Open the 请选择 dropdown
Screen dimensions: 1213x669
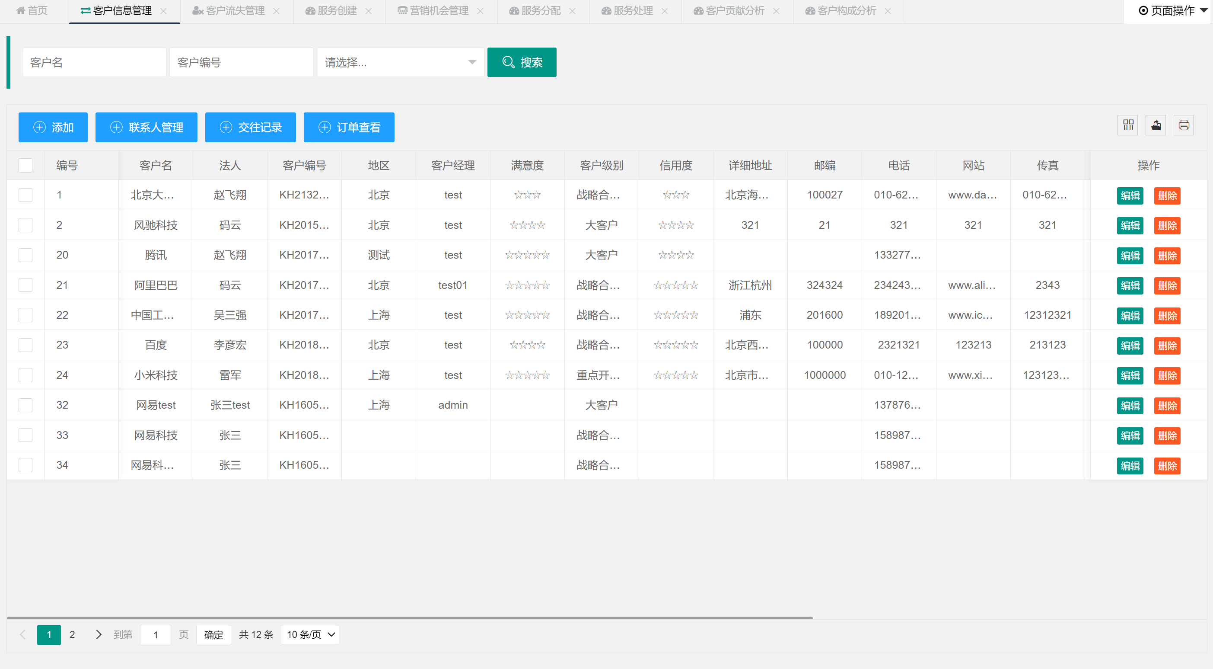pos(400,62)
